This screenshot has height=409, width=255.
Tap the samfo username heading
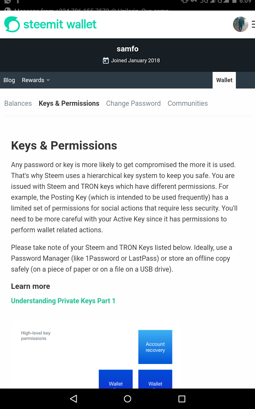127,49
